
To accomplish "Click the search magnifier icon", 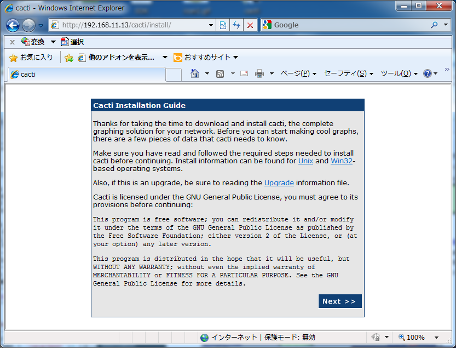I will (435, 25).
